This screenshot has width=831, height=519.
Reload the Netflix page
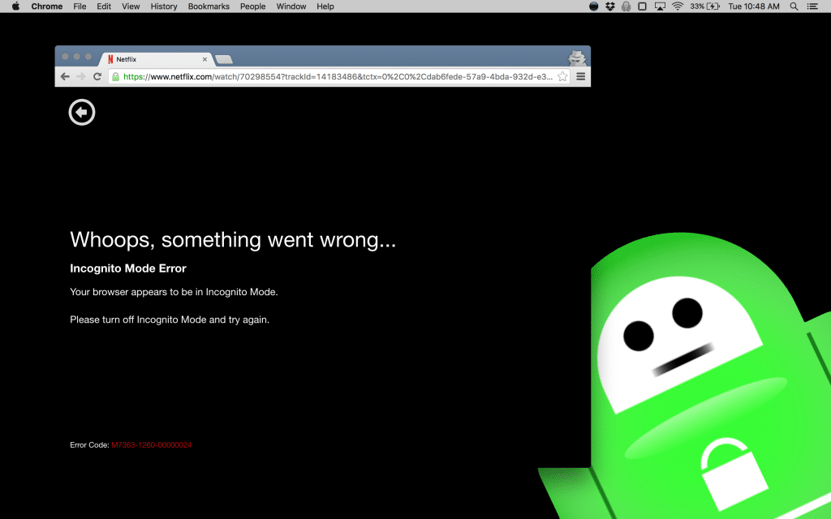coord(97,76)
